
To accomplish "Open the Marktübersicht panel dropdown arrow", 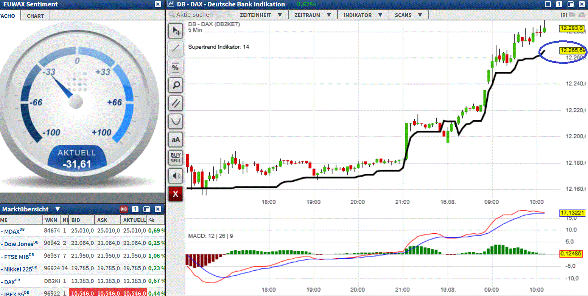I will (x=58, y=209).
